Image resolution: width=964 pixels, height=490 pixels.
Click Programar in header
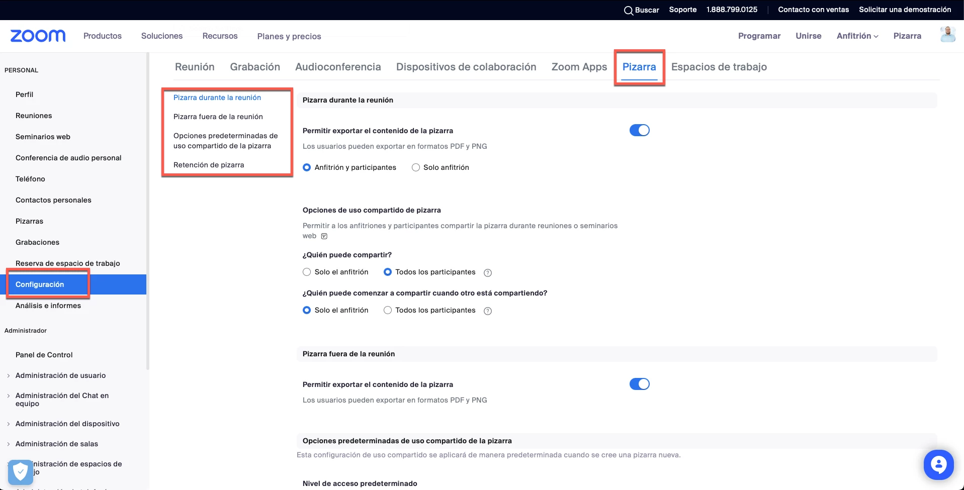click(x=759, y=36)
